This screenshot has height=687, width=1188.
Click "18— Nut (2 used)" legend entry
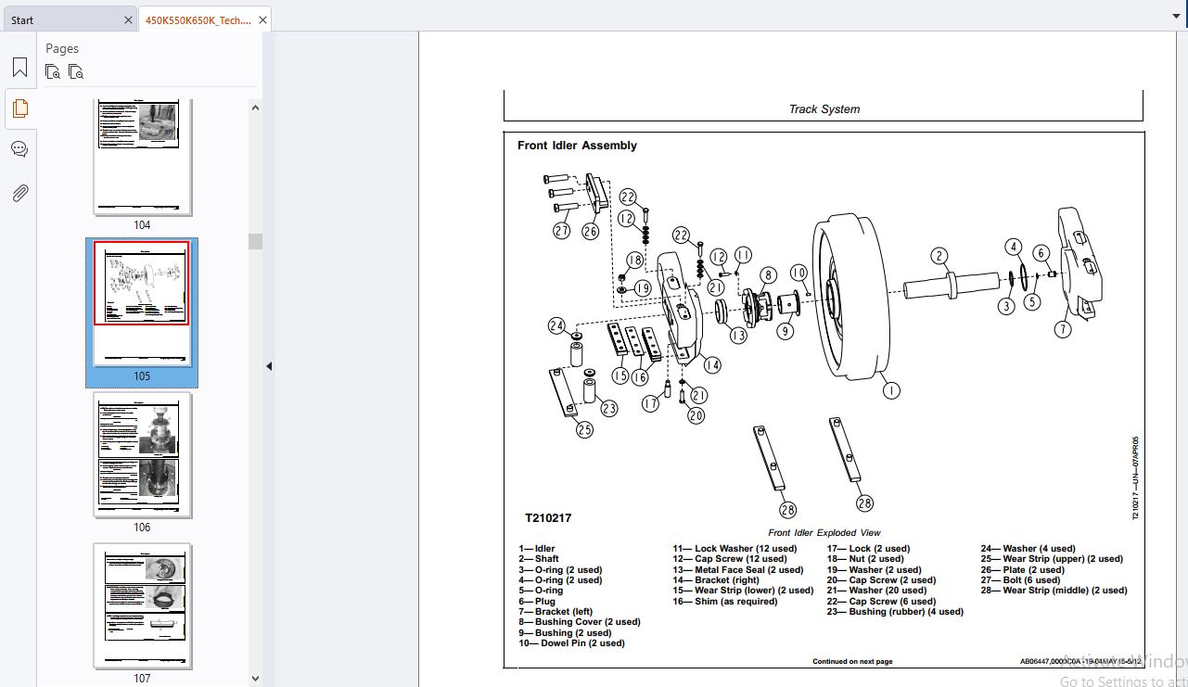pyautogui.click(x=865, y=559)
